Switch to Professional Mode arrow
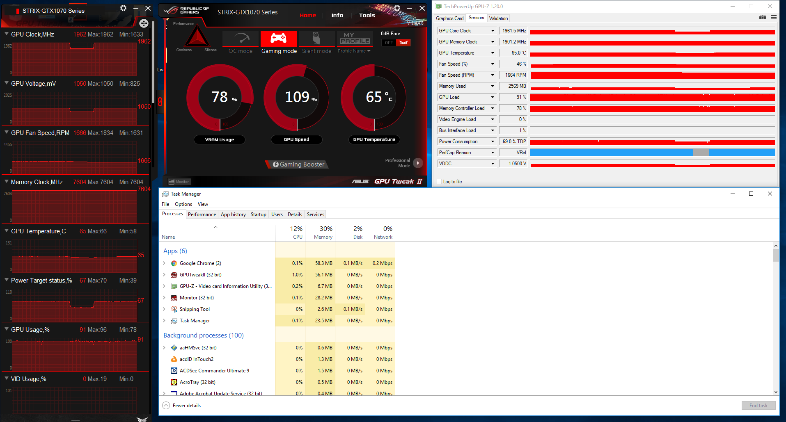Screen dimensions: 786x422 [418, 163]
